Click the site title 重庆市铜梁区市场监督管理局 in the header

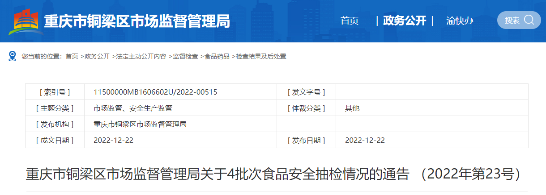[137, 21]
